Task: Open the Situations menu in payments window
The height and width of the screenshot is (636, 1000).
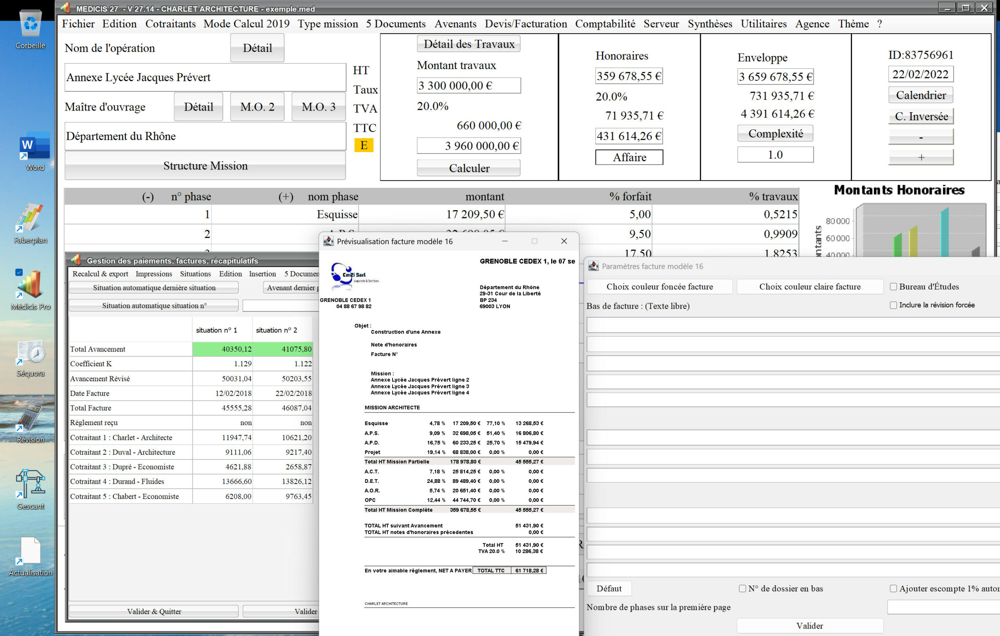Action: tap(195, 274)
